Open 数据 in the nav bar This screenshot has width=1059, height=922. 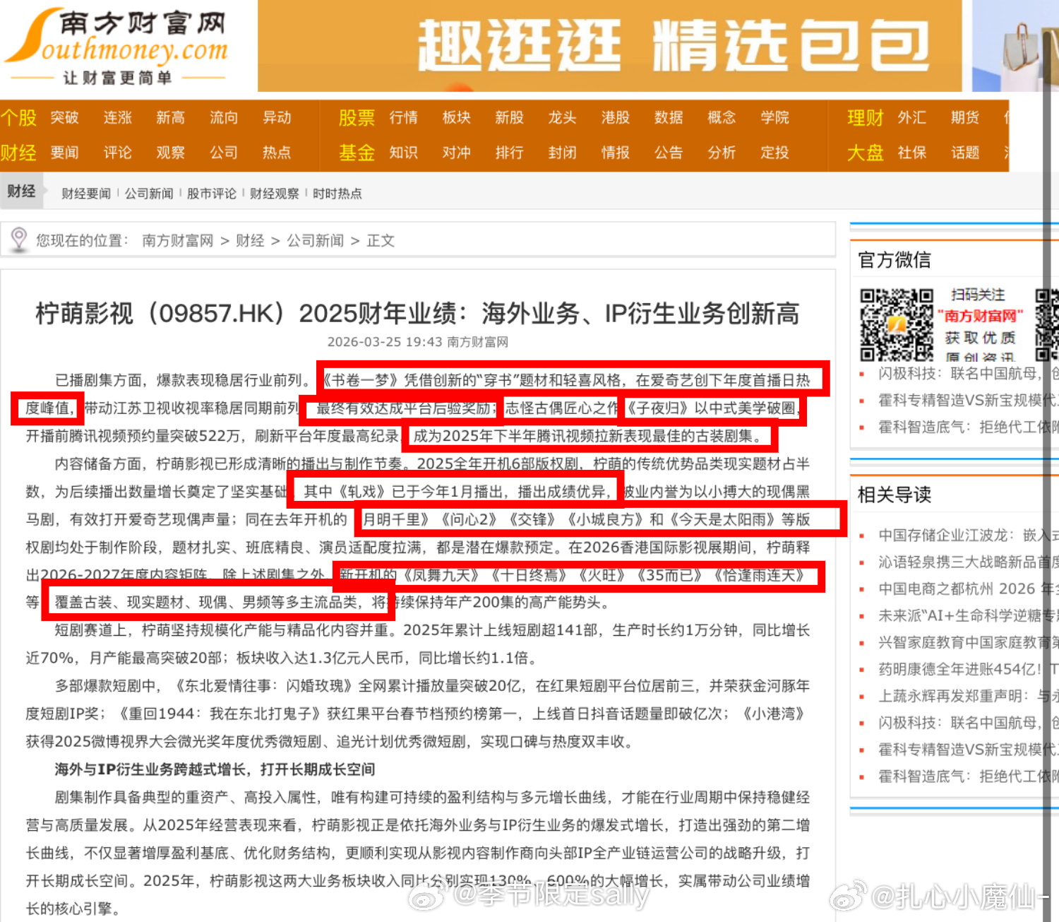668,117
